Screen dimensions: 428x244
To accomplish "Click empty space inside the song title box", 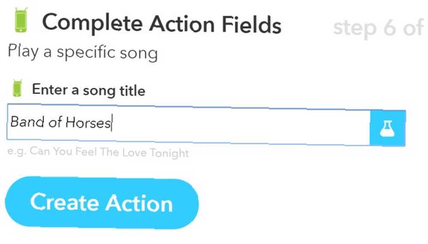I will [x=240, y=126].
